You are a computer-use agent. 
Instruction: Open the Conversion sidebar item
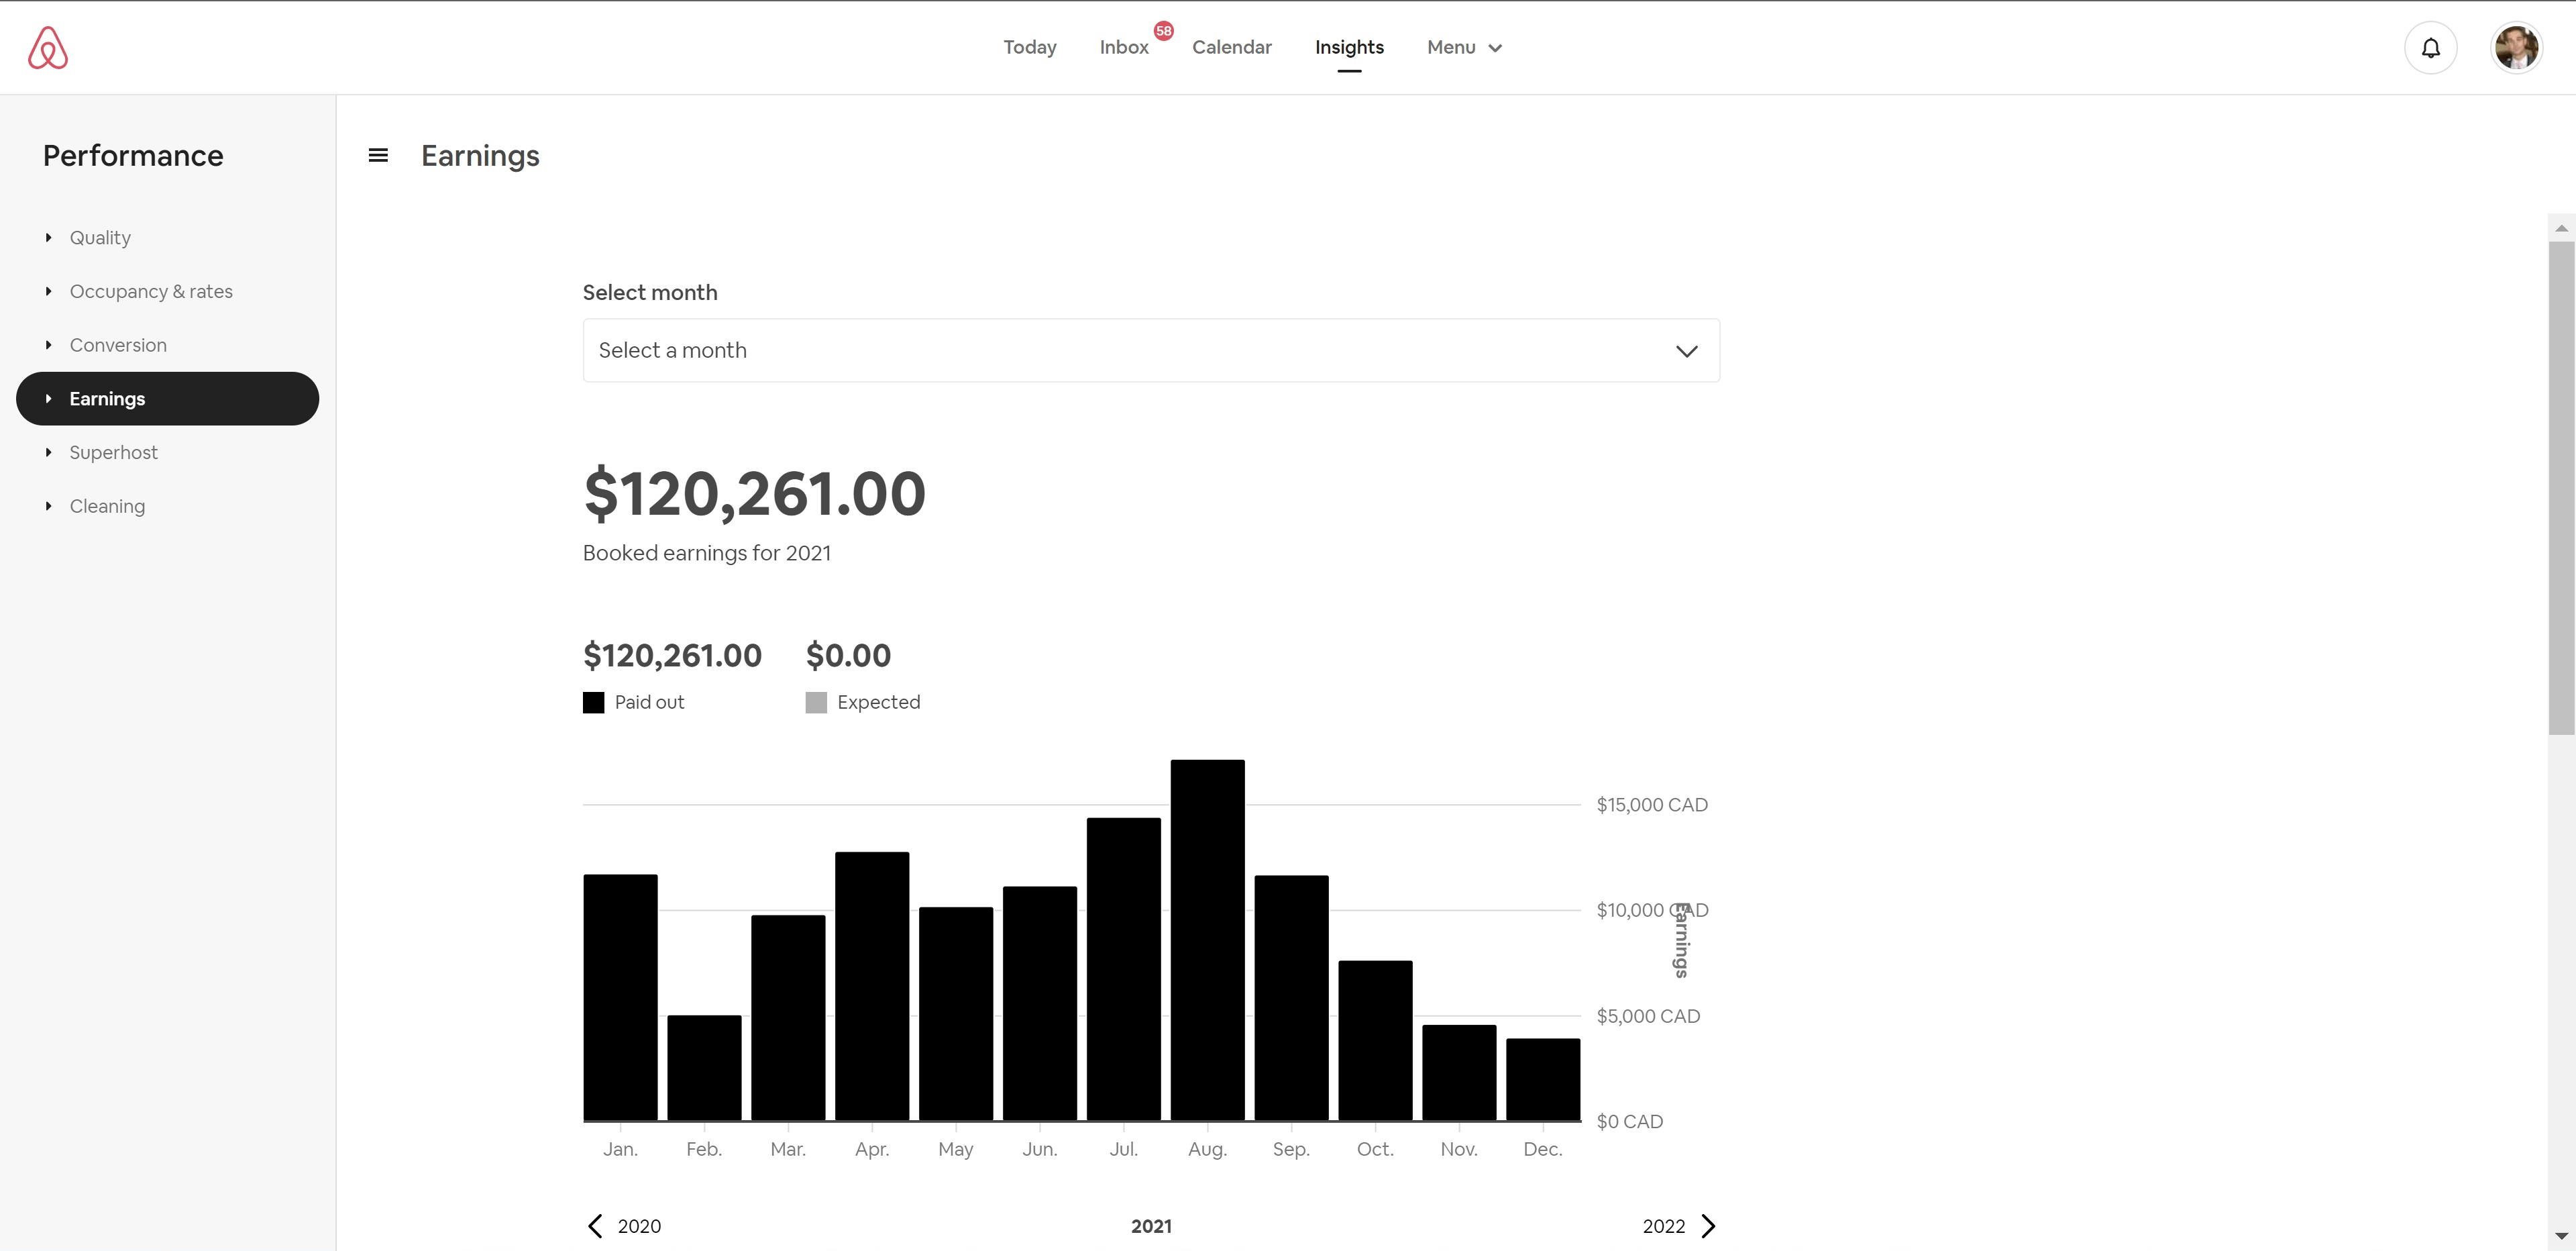coord(118,345)
